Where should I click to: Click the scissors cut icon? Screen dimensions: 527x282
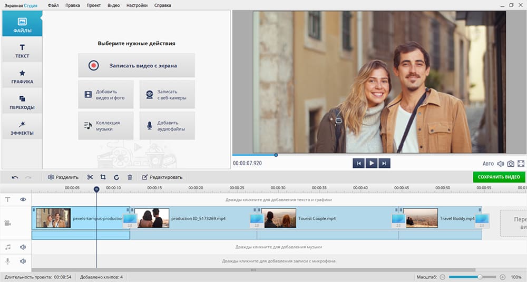90,177
